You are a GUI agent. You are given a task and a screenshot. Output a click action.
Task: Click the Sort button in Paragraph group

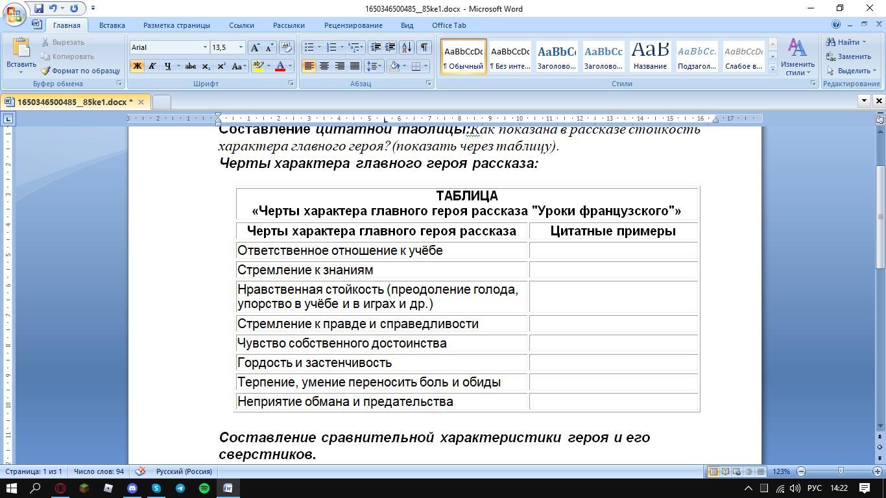click(407, 47)
